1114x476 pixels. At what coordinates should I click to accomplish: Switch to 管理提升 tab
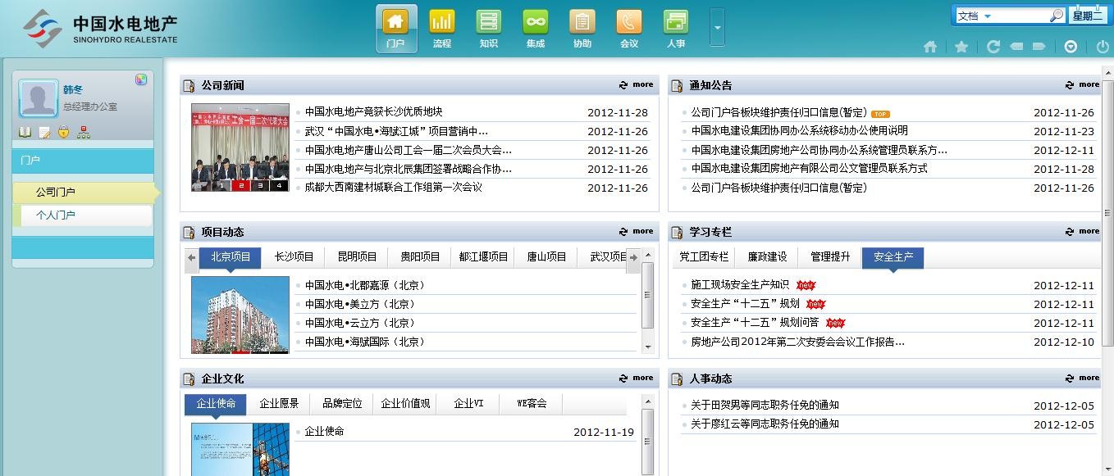tap(830, 256)
